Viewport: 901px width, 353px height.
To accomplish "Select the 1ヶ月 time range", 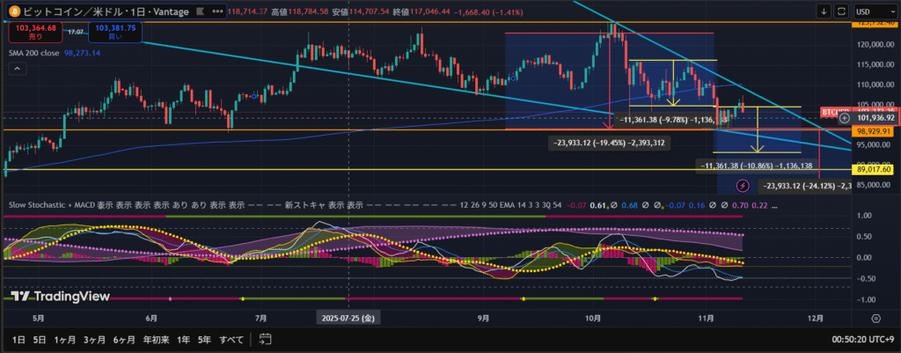I will click(x=64, y=339).
